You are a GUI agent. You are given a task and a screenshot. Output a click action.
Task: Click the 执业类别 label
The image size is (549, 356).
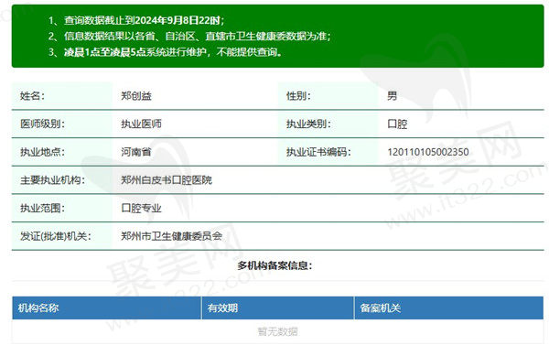pyautogui.click(x=308, y=124)
